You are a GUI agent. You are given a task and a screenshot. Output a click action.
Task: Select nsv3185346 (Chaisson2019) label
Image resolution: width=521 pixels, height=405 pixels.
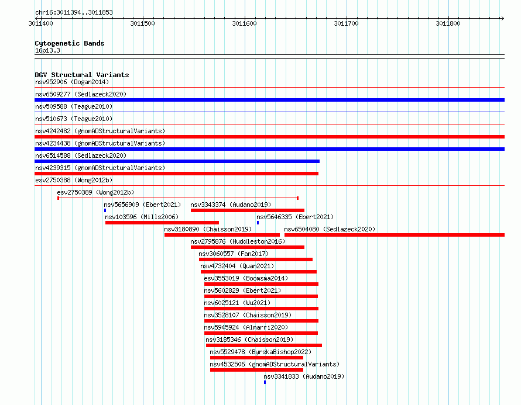coord(249,340)
